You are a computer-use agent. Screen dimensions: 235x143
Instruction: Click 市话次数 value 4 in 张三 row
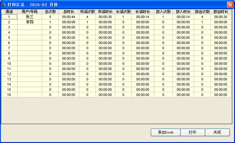87,17
